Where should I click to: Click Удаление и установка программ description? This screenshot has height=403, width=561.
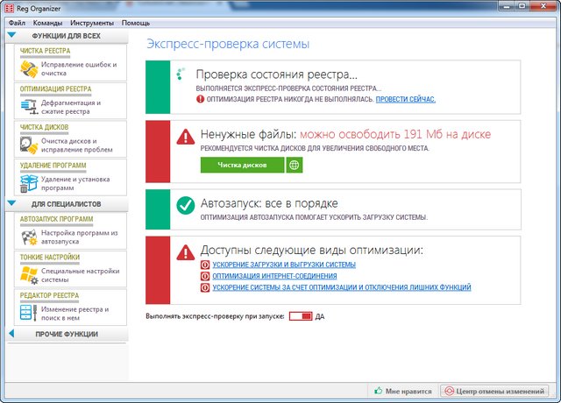[x=75, y=184]
